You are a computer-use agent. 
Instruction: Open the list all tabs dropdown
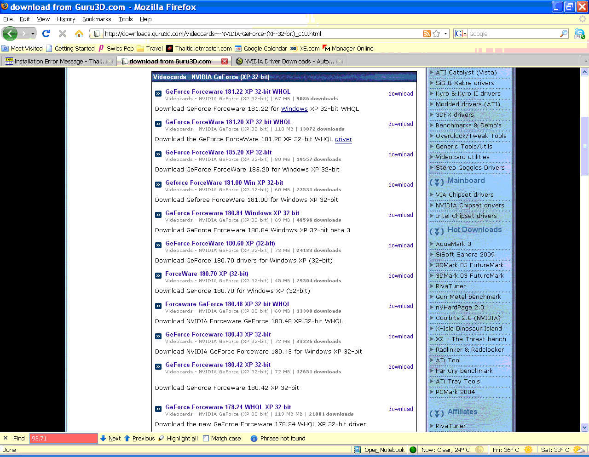tap(585, 61)
